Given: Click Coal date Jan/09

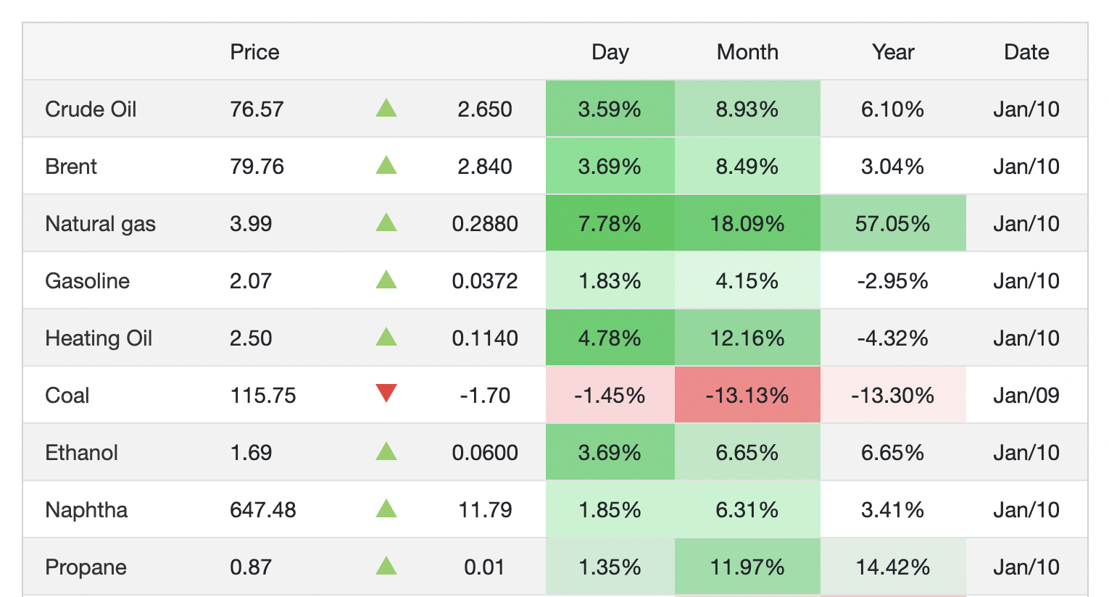Looking at the screenshot, I should tap(1026, 396).
